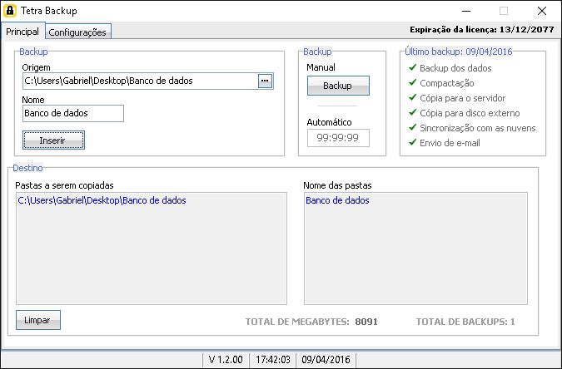This screenshot has height=369, width=562.
Task: Open the Configurações tab
Action: 77,32
